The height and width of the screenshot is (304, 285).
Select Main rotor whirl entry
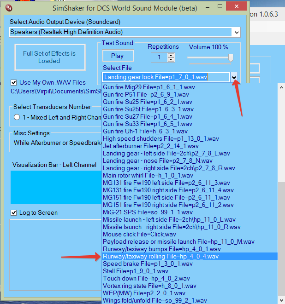tap(190, 176)
